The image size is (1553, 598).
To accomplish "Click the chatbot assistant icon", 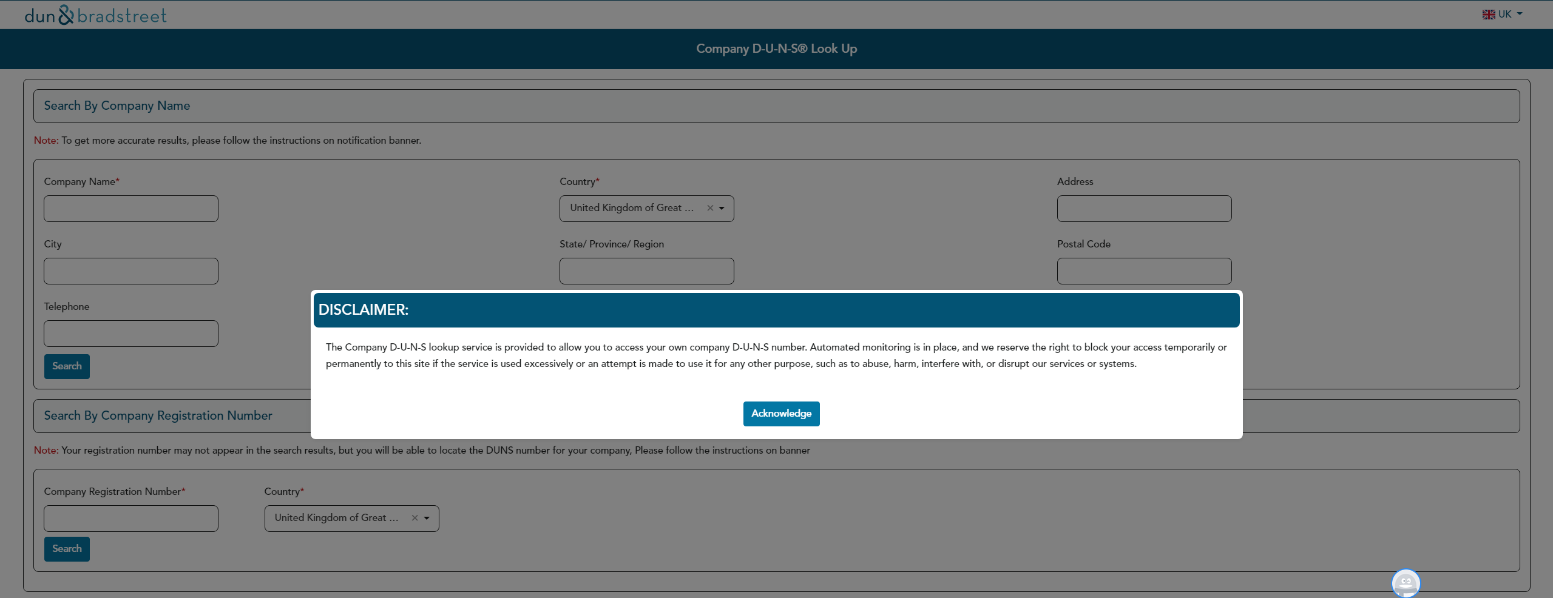I will coord(1406,583).
